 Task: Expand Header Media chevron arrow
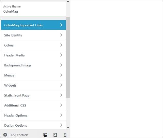pos(61,55)
